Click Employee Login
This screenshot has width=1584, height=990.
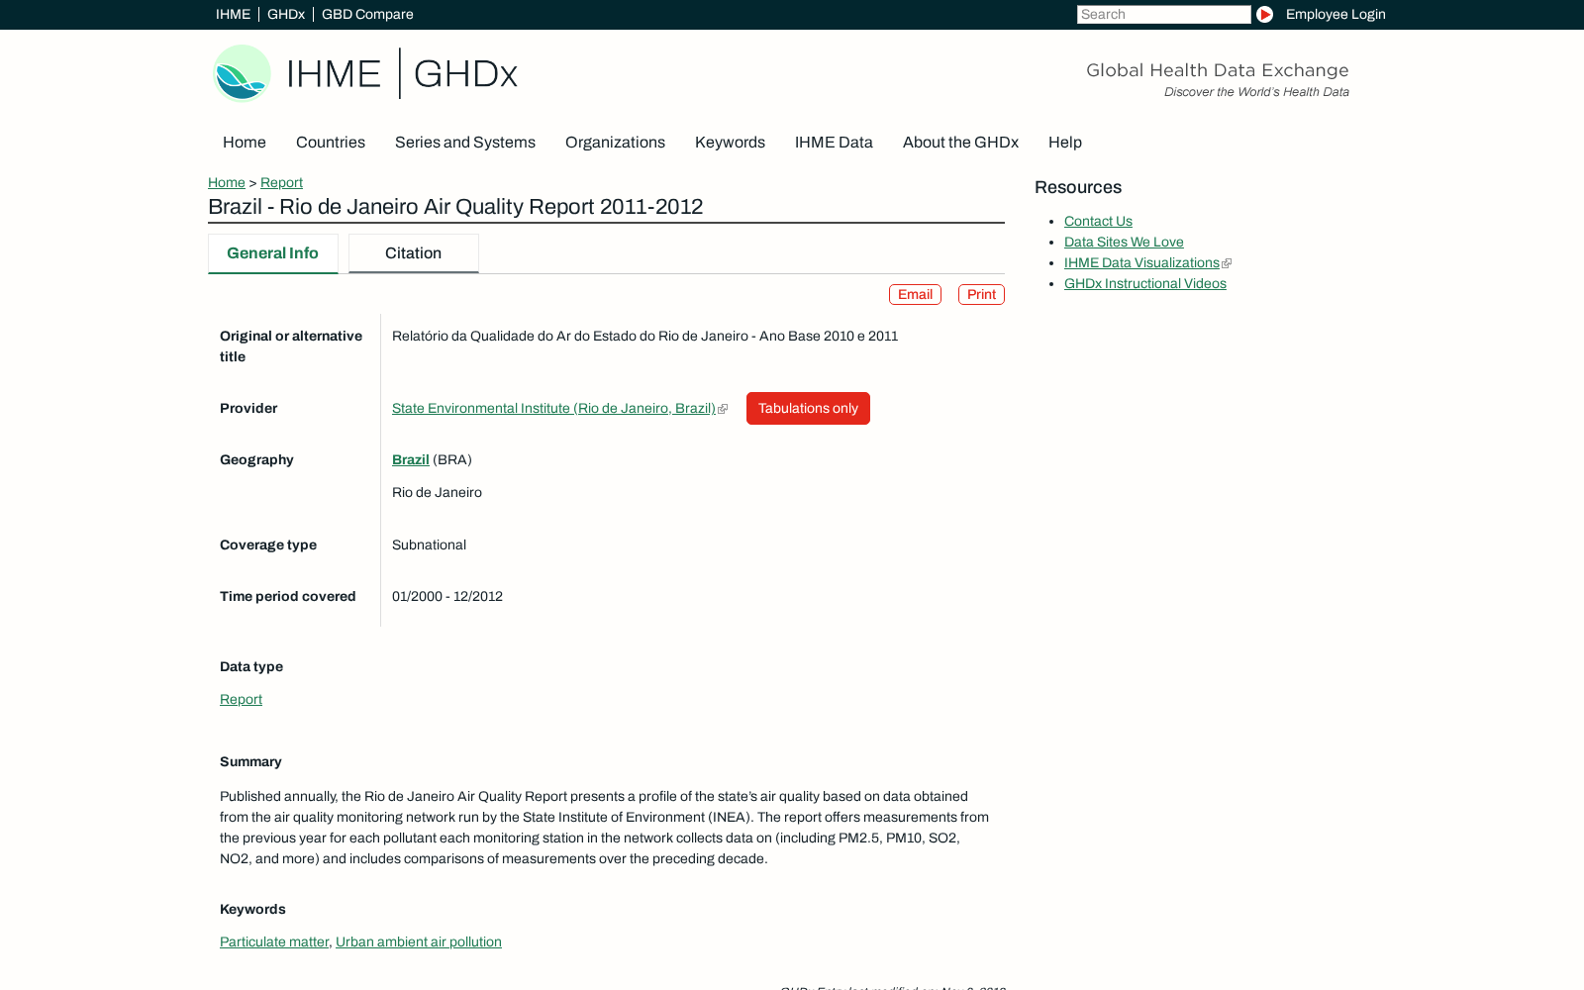tap(1336, 14)
